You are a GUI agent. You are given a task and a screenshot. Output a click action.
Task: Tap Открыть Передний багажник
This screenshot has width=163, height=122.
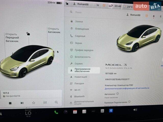tap(12, 38)
